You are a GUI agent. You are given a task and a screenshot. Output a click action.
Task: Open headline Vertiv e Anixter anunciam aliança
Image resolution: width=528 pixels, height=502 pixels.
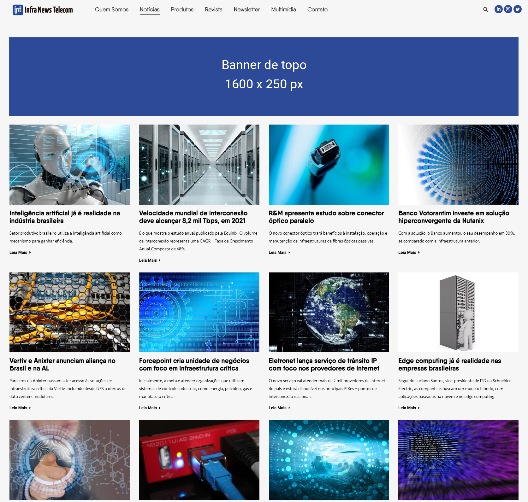[x=62, y=365]
